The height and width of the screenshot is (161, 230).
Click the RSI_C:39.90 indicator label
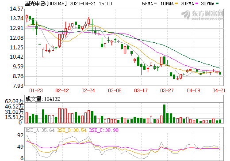(104, 130)
